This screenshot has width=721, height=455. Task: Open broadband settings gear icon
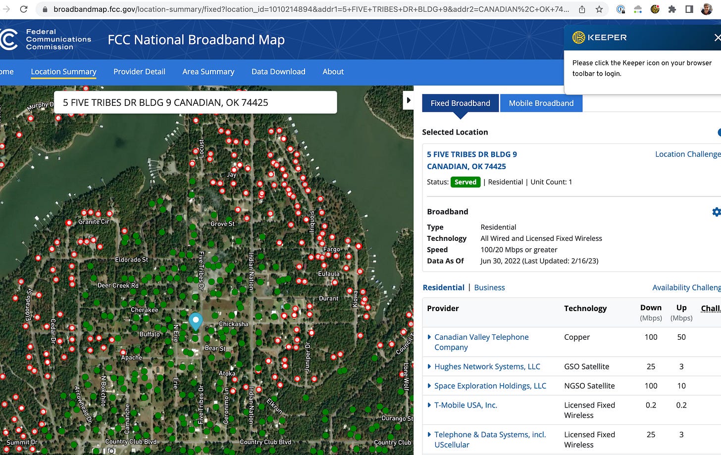pyautogui.click(x=716, y=212)
